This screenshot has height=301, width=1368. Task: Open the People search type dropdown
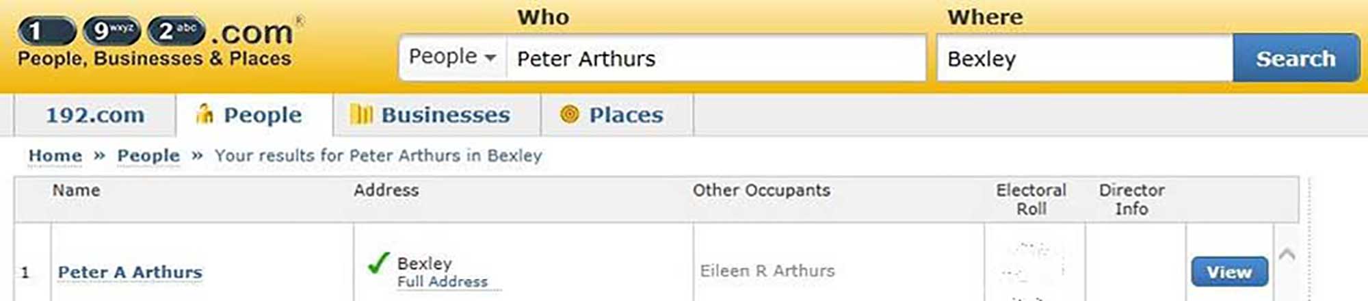452,57
